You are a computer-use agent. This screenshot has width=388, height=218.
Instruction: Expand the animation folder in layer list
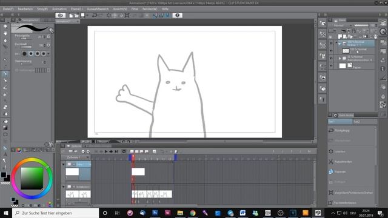[x=340, y=58]
